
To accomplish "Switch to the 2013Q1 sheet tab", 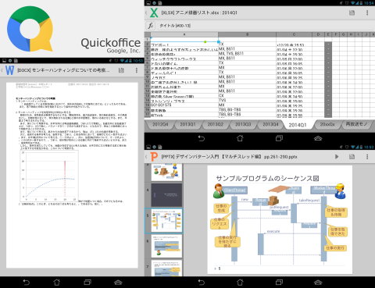I will [187, 124].
